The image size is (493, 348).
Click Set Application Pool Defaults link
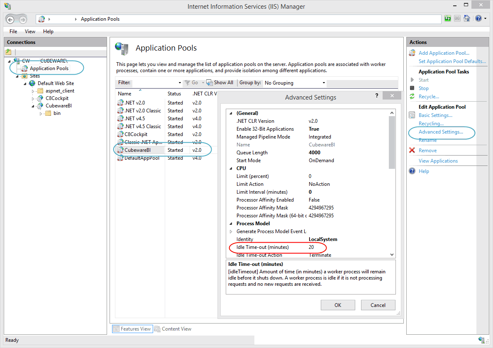[x=452, y=61]
